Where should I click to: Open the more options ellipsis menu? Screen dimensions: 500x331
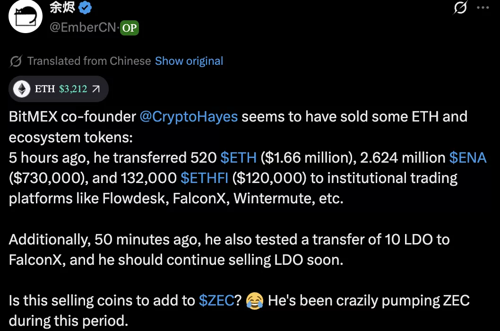(x=482, y=8)
